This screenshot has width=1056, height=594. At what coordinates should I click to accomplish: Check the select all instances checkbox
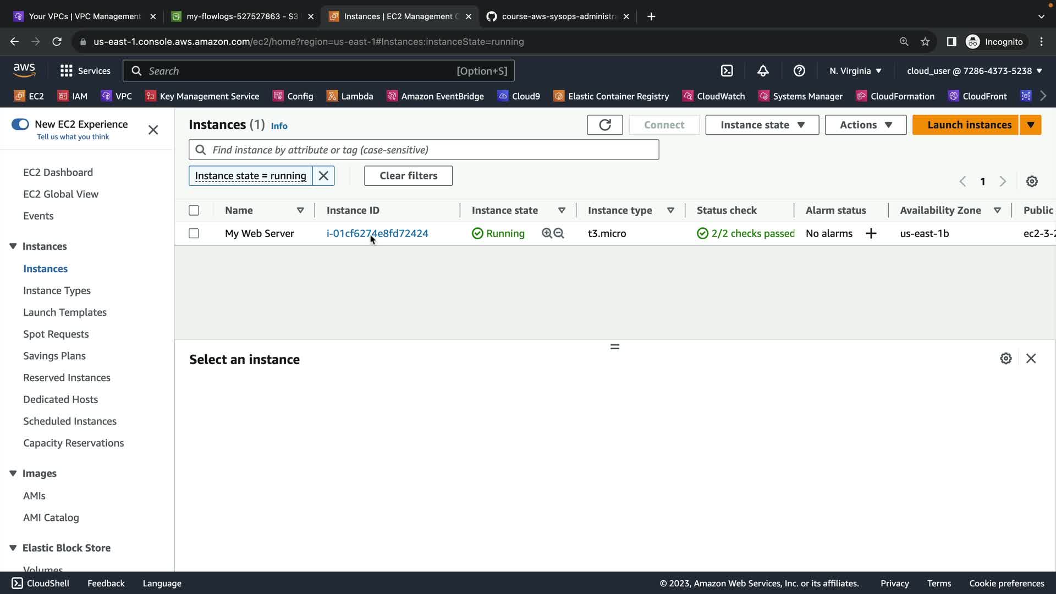194,210
